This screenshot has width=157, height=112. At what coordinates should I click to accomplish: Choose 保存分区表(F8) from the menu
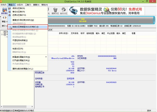[28, 8]
